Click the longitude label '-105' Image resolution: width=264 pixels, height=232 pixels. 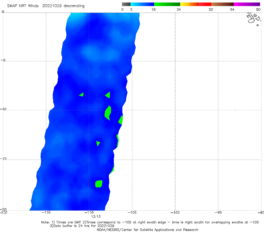pyautogui.click(x=132, y=212)
